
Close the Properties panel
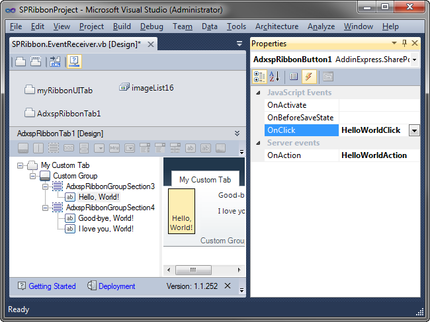point(415,43)
